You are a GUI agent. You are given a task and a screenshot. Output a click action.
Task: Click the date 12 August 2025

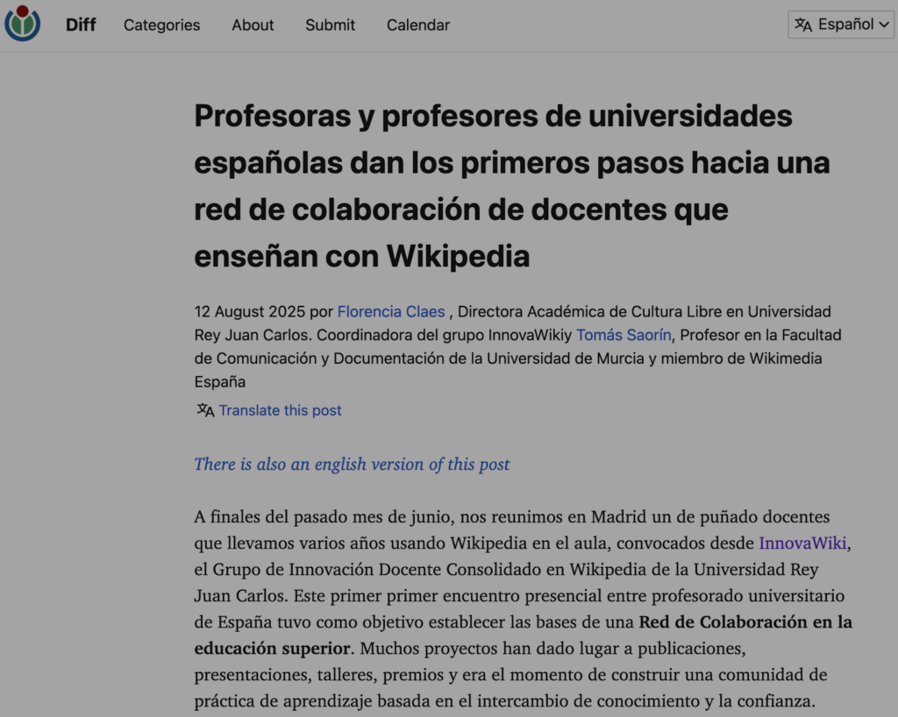pyautogui.click(x=250, y=311)
